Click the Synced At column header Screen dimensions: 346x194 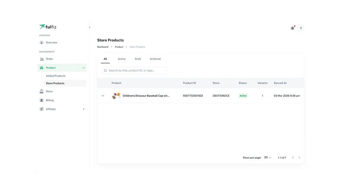[280, 83]
